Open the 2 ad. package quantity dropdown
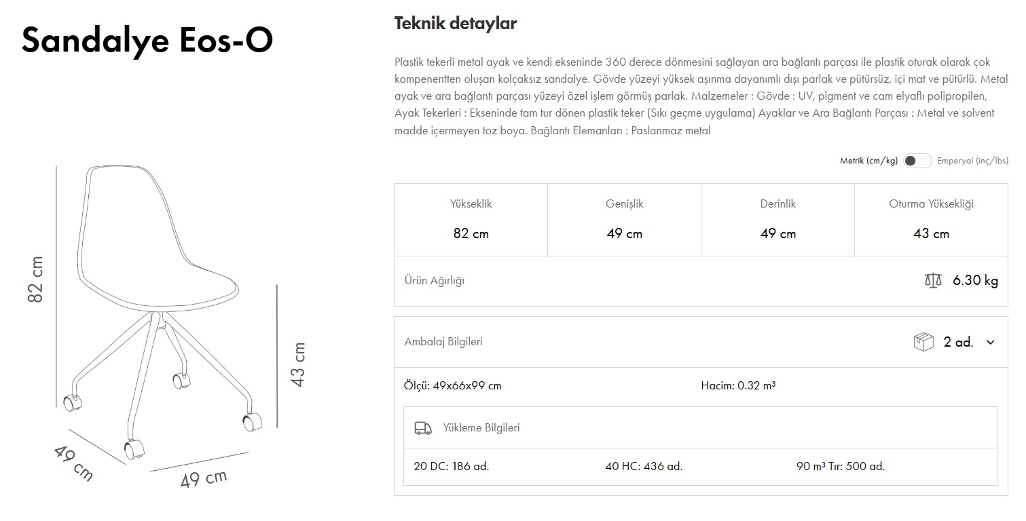This screenshot has width=1026, height=521. [958, 342]
